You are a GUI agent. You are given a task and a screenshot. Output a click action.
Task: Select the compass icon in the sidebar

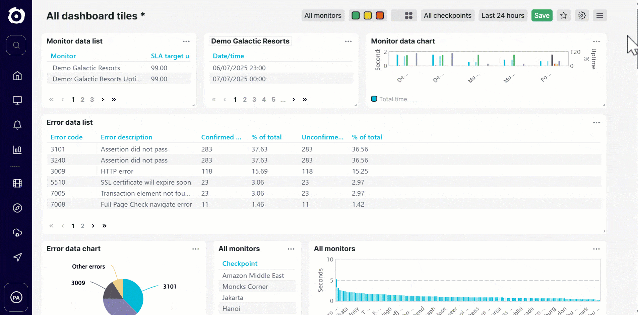pyautogui.click(x=17, y=208)
